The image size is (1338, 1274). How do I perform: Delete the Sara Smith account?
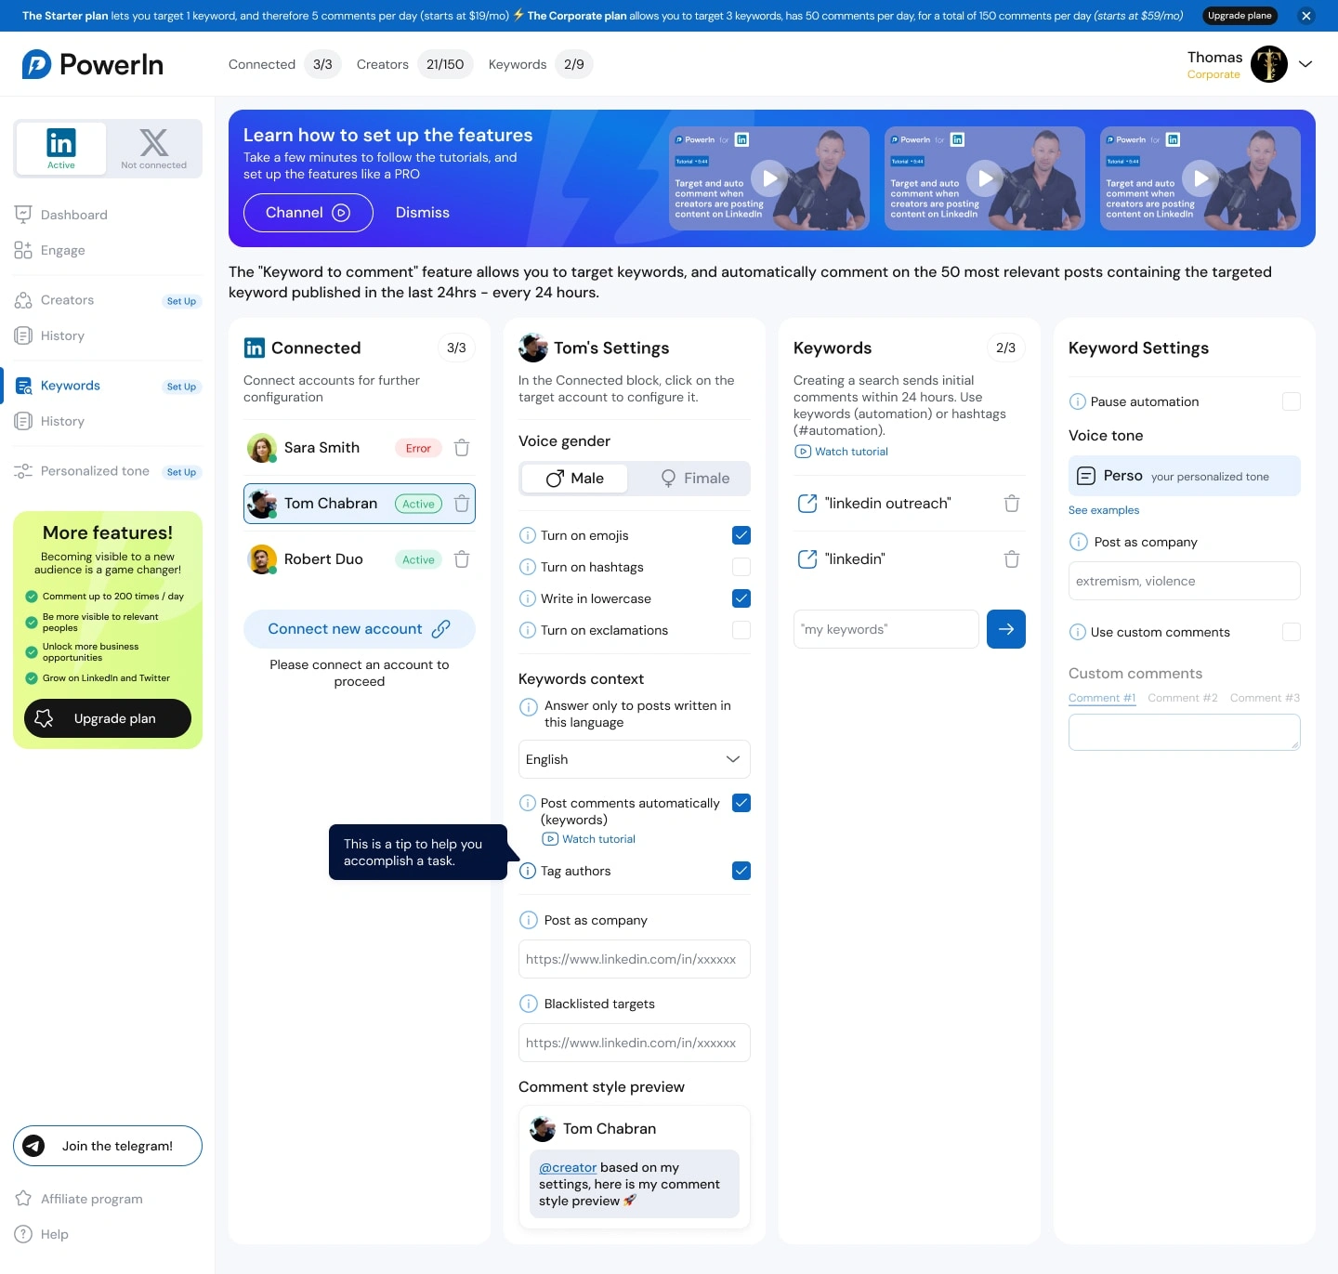462,448
